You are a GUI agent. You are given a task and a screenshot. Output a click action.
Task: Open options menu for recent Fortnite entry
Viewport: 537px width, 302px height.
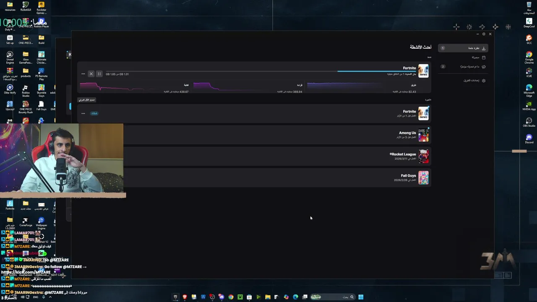click(83, 113)
